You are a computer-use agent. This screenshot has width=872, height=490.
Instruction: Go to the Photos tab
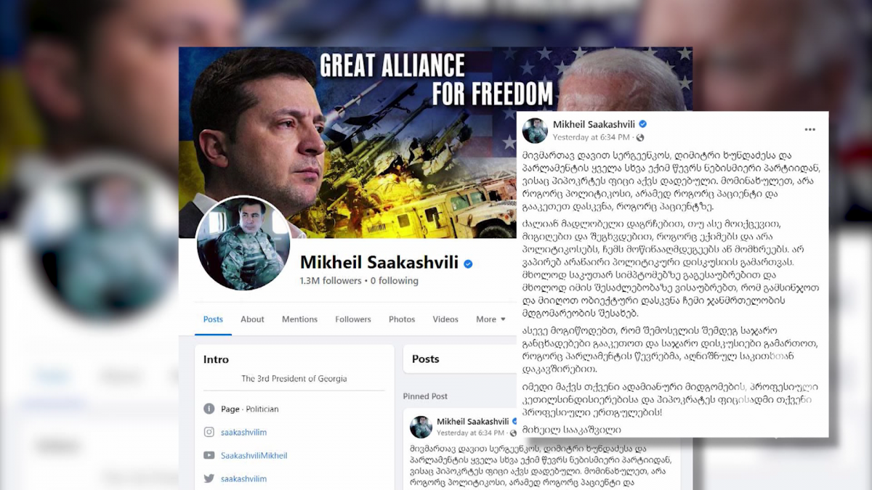[x=402, y=319]
